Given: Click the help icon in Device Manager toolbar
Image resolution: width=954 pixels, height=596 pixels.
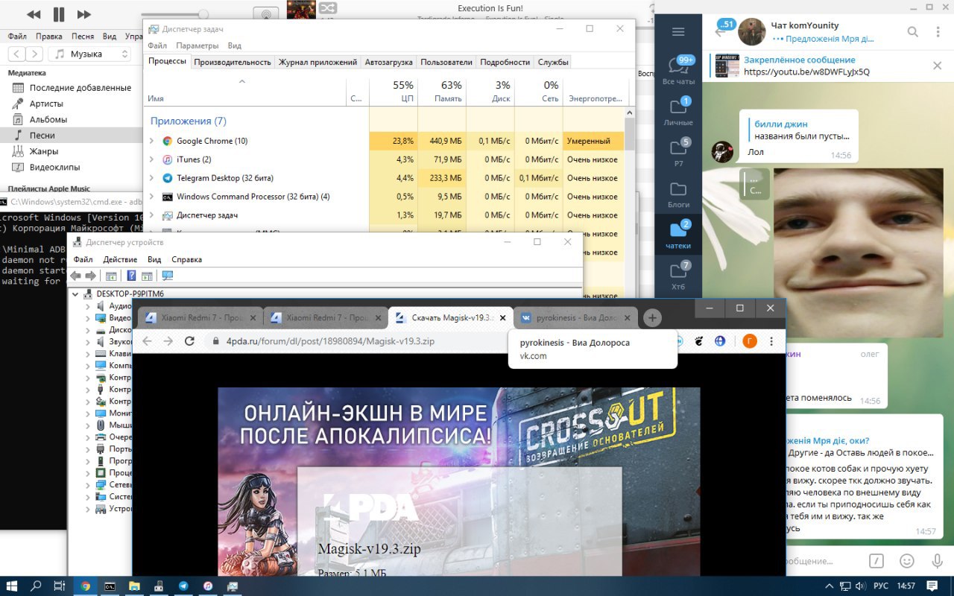Looking at the screenshot, I should point(131,276).
